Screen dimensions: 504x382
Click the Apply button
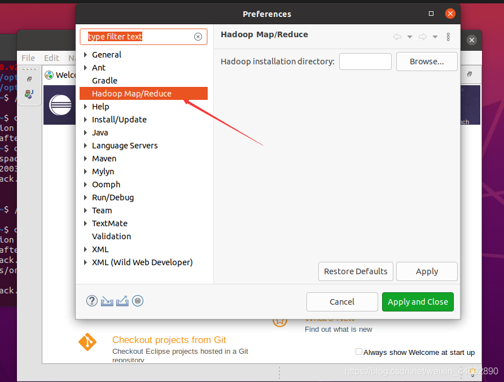click(x=427, y=271)
